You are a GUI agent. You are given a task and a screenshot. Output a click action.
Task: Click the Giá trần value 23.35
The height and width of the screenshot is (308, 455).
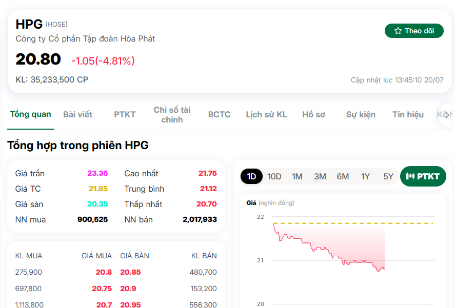tap(97, 173)
